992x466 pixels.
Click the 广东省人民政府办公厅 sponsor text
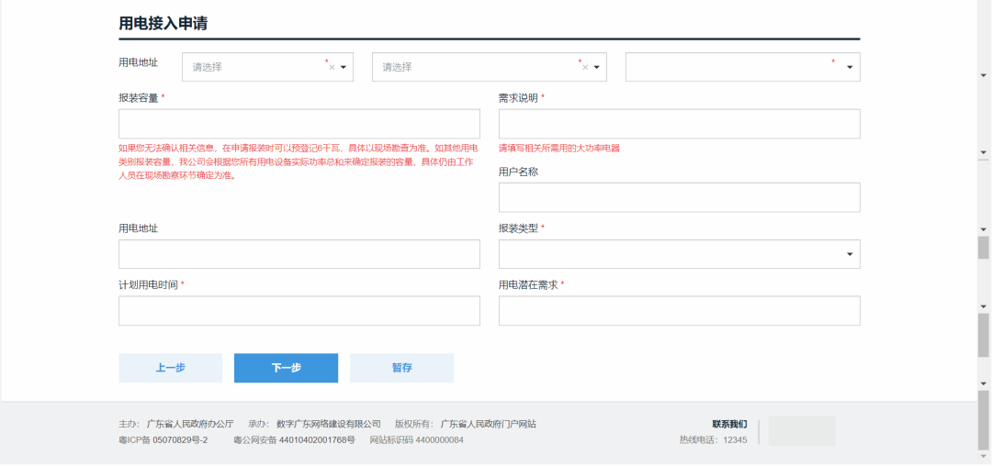190,424
